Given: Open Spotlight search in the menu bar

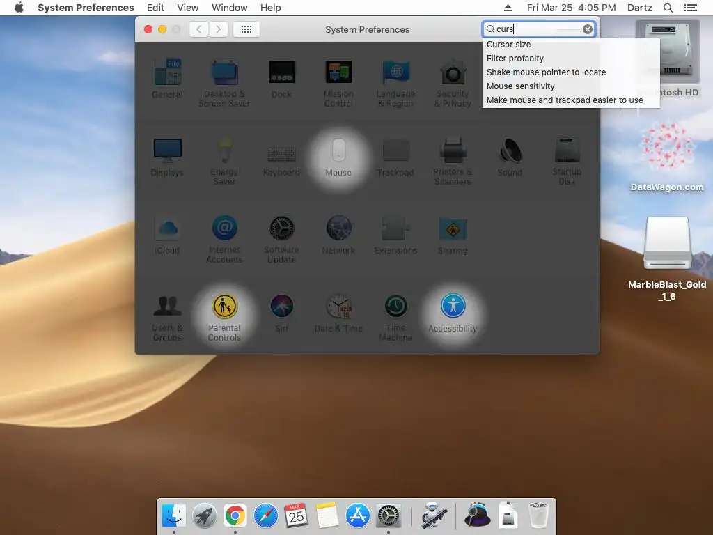Looking at the screenshot, I should coord(668,8).
